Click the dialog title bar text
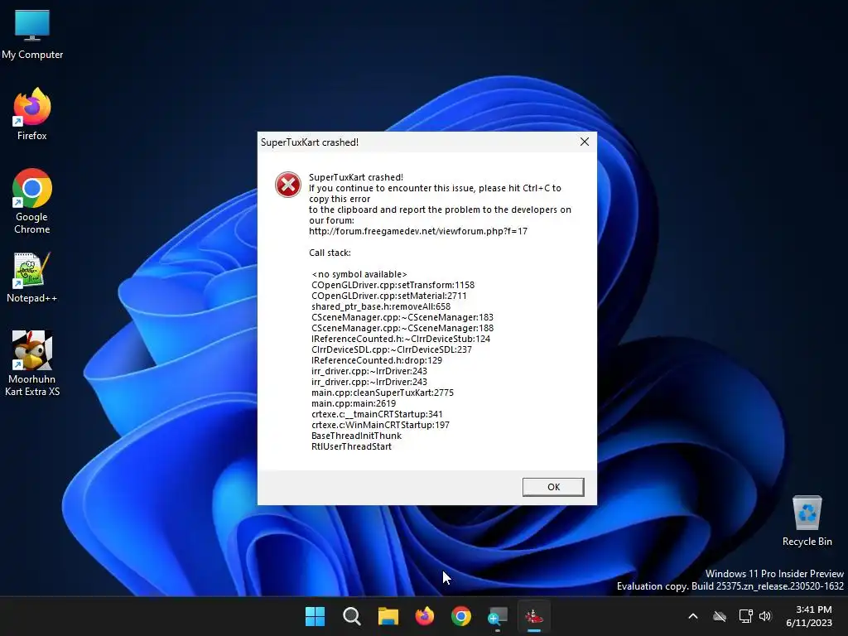Image resolution: width=848 pixels, height=636 pixels. tap(310, 142)
